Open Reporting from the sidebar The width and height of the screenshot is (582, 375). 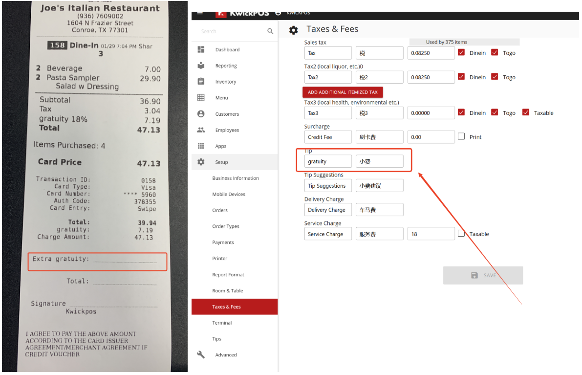[235, 66]
